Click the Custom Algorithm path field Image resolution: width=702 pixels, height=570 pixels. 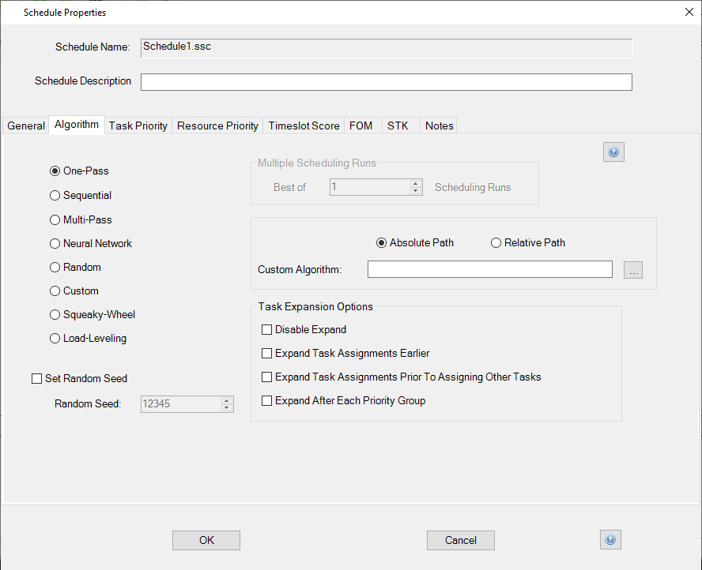(489, 270)
